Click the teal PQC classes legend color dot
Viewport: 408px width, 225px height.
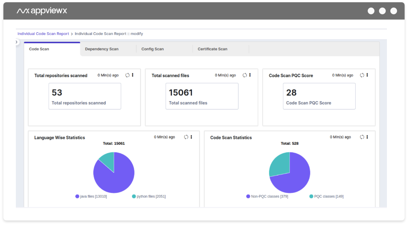(x=310, y=196)
